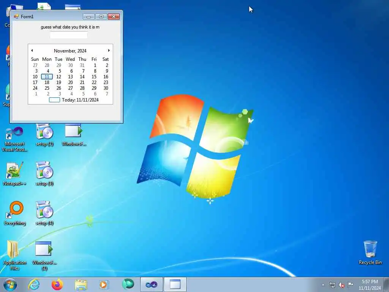Select the Notepad++ desktop shortcut
Screen dimensions: 389x292
pos(14,174)
